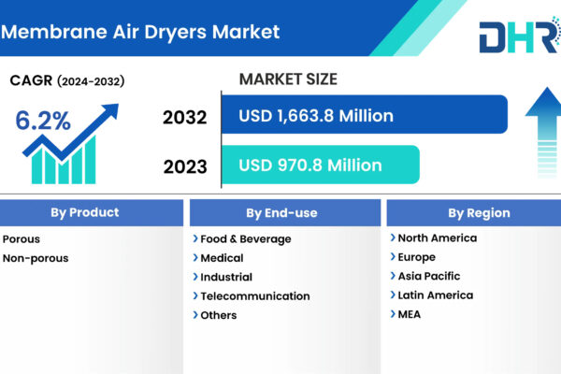Click the Membrane Air Dryers Market title
561x374 pixels.
140,32
